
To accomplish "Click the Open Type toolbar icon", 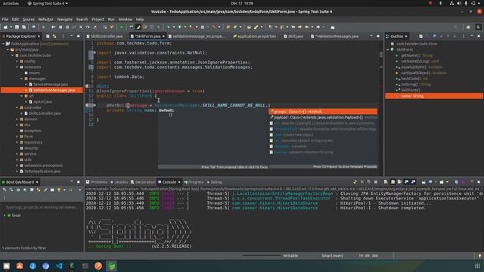I will [249, 27].
